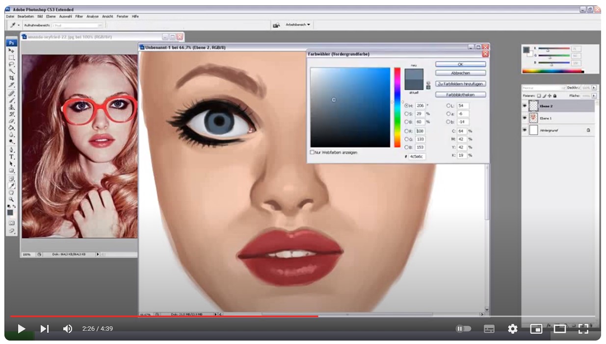Viewport: 606px width, 344px height.
Task: Select the Paint Bucket tool
Action: (11, 127)
